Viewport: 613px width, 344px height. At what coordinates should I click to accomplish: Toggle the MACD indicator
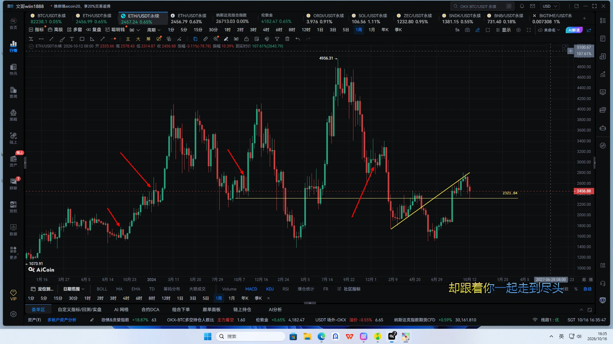pos(251,289)
